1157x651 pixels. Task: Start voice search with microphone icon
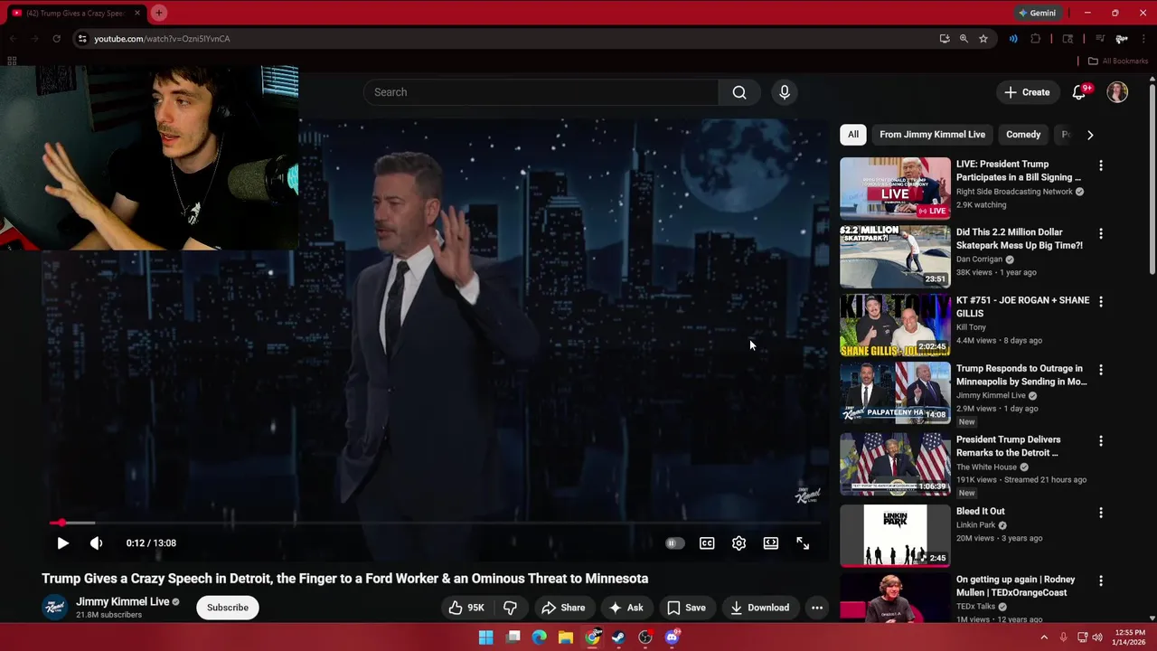(785, 92)
